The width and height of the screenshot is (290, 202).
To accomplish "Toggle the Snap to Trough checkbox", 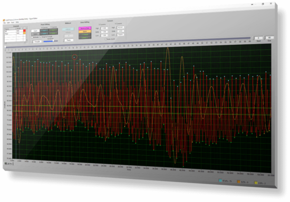I will click(x=41, y=37).
